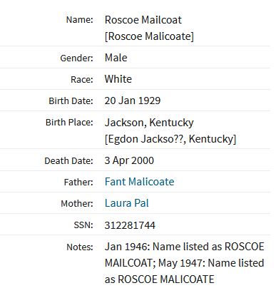Click the birth date 20 Jan 1929
The width and height of the screenshot is (276, 293).
[133, 101]
